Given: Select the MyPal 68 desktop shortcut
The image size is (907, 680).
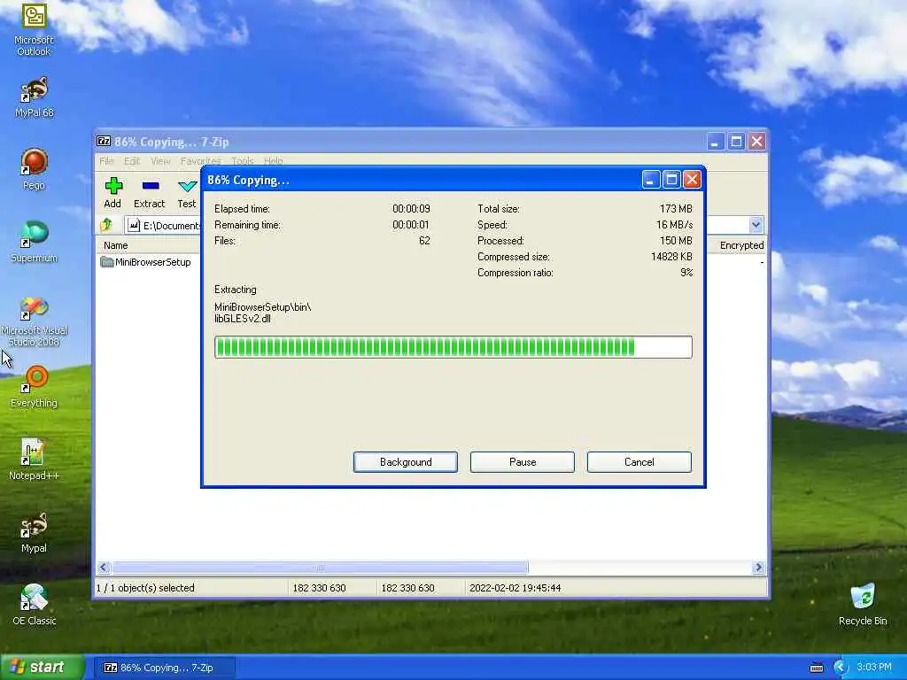Looking at the screenshot, I should pos(34,97).
